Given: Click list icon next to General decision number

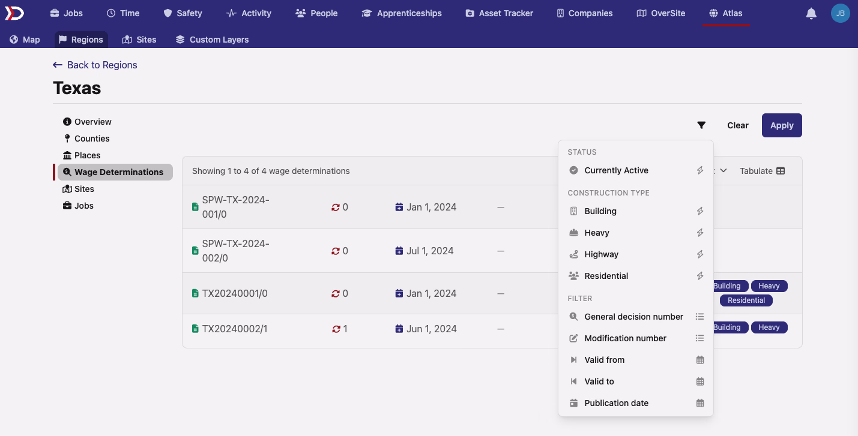Looking at the screenshot, I should coord(699,317).
